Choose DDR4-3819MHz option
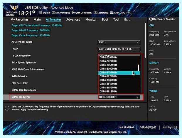The height and width of the screenshot is (138, 182). click(119, 91)
